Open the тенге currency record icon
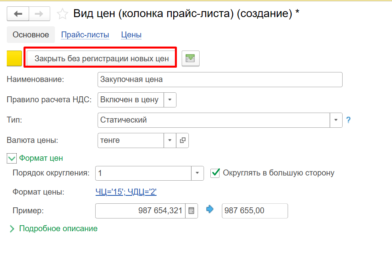This screenshot has height=271, width=392. 183,140
